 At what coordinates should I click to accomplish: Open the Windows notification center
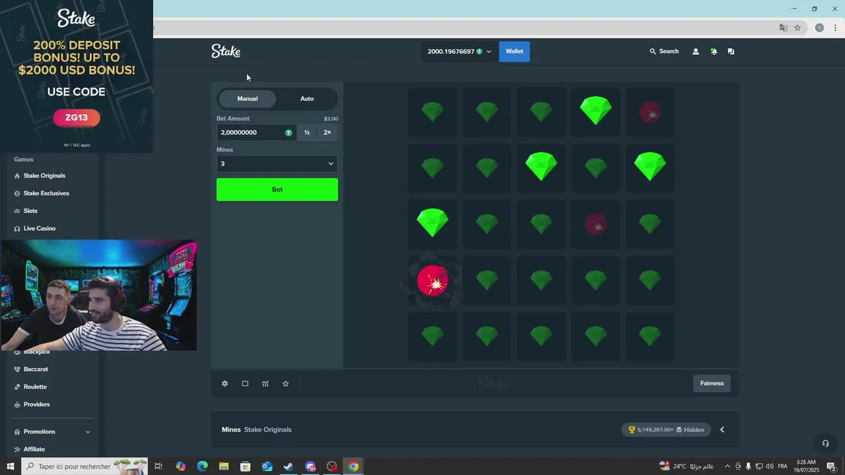click(832, 466)
